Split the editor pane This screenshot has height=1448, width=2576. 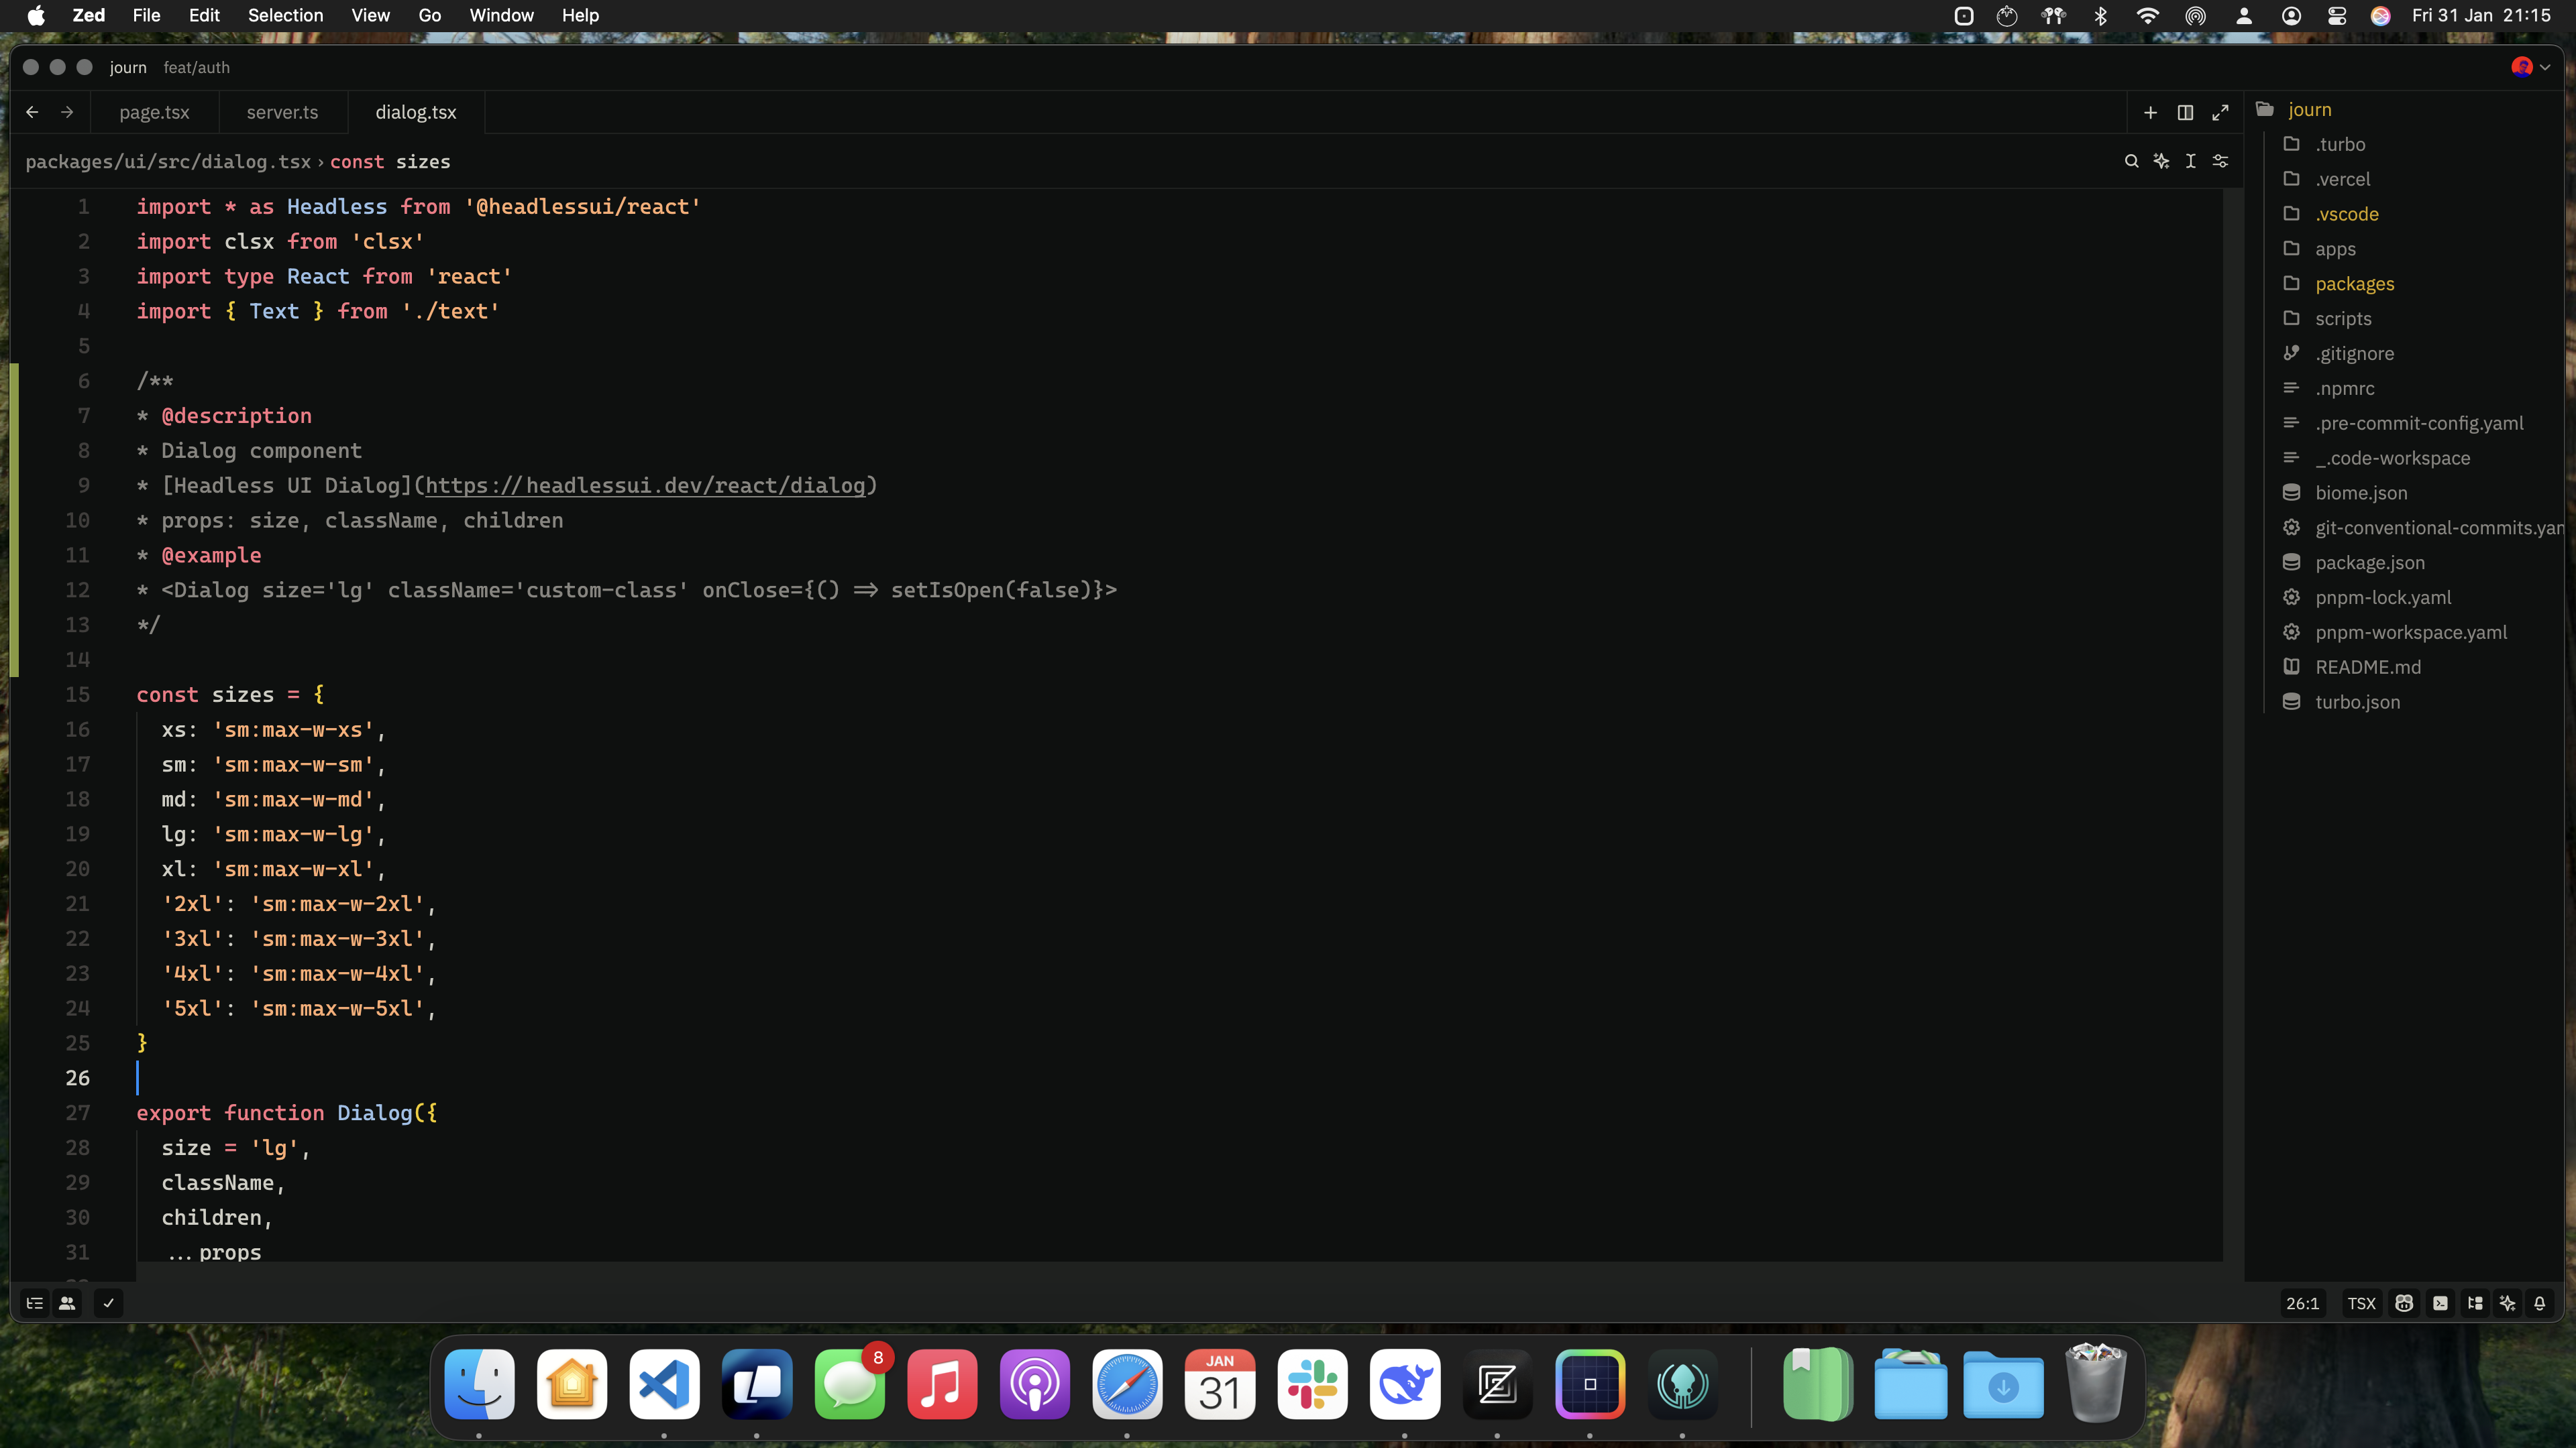(2185, 113)
